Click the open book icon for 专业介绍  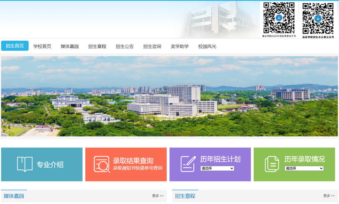coord(25,164)
